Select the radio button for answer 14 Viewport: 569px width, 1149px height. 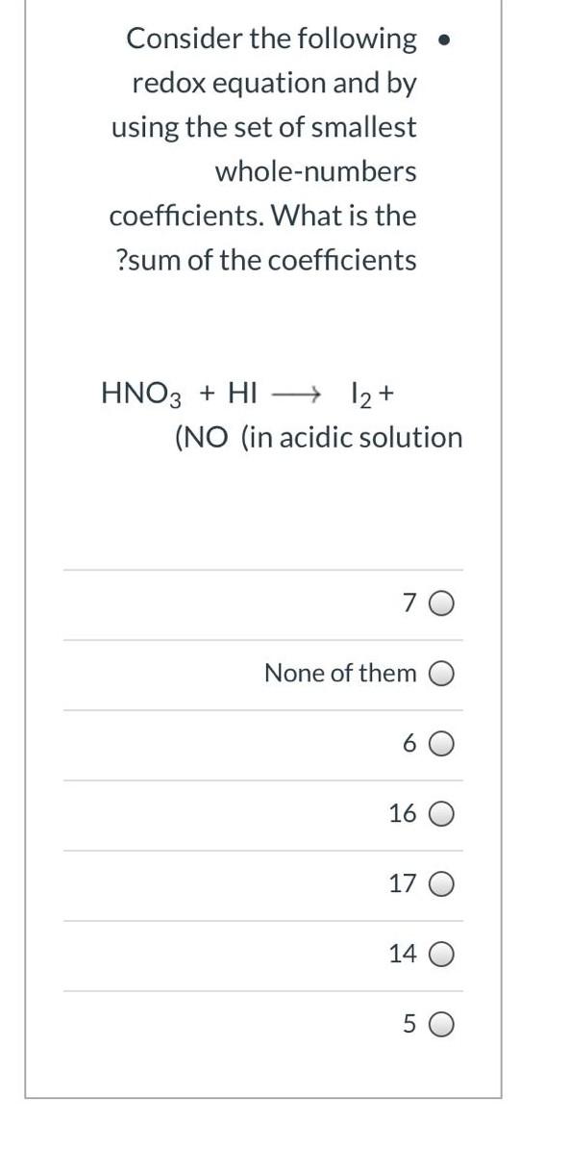[439, 954]
